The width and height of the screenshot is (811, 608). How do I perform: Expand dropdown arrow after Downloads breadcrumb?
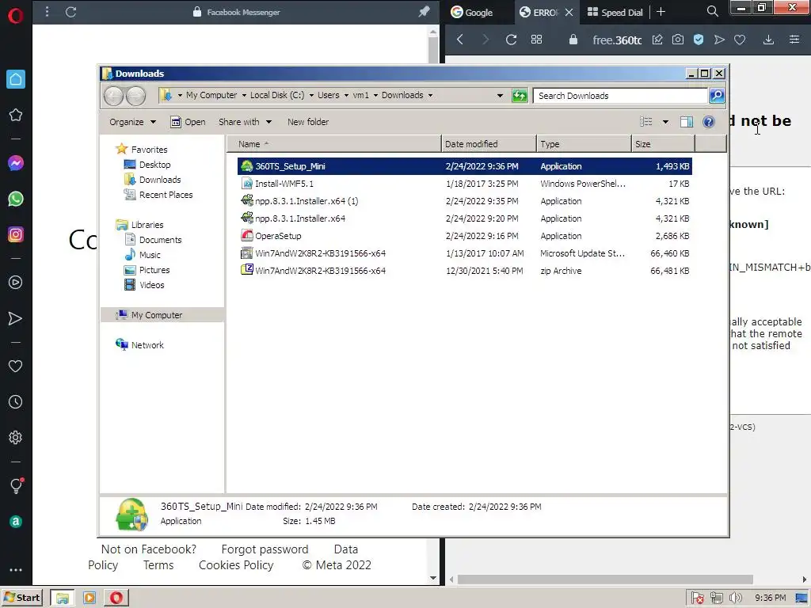(430, 96)
